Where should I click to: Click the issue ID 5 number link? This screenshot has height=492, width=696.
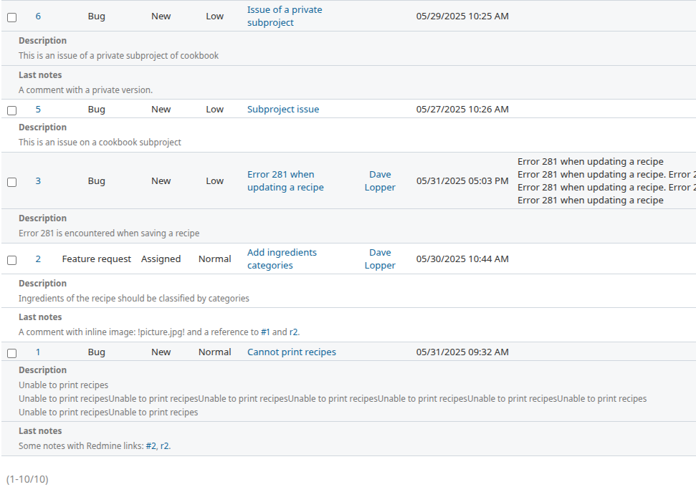[x=38, y=109]
